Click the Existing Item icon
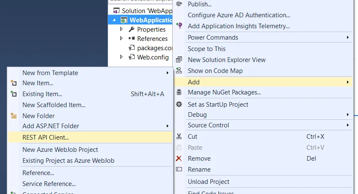Viewport: 358px width, 194px height. 14,94
